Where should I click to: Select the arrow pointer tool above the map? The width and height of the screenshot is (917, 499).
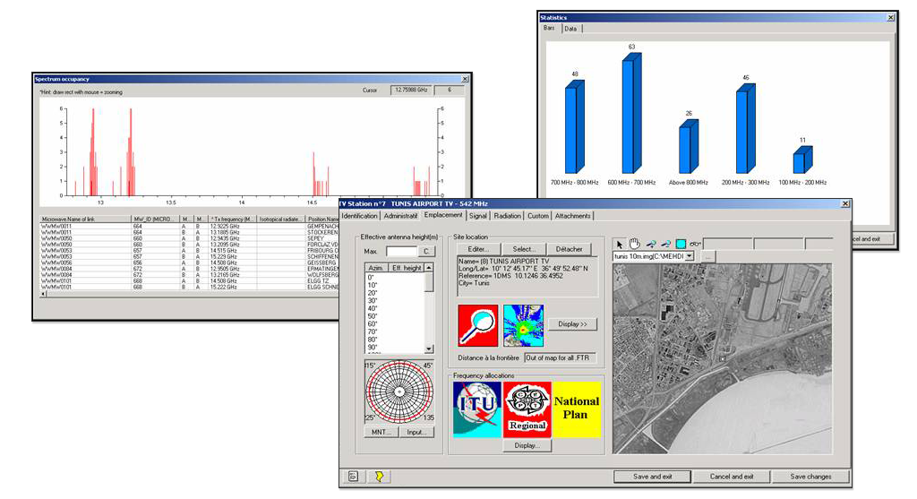pos(620,244)
